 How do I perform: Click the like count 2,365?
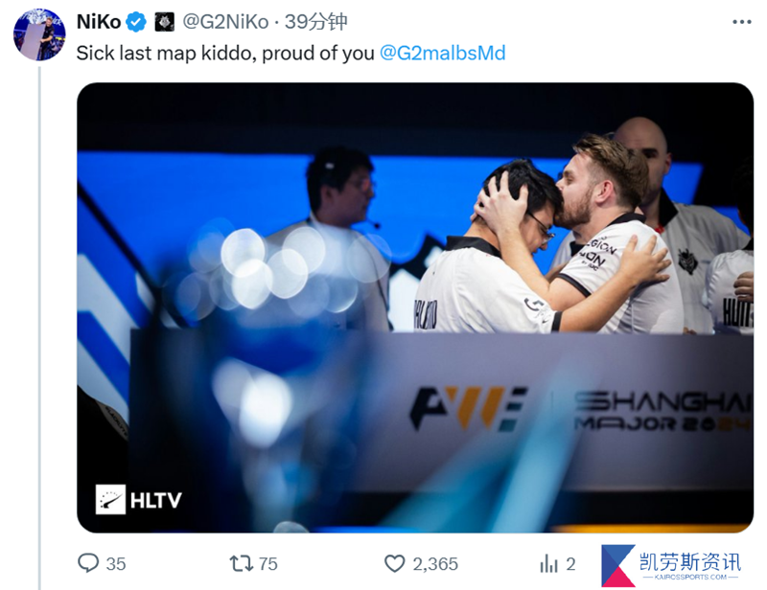coord(435,564)
